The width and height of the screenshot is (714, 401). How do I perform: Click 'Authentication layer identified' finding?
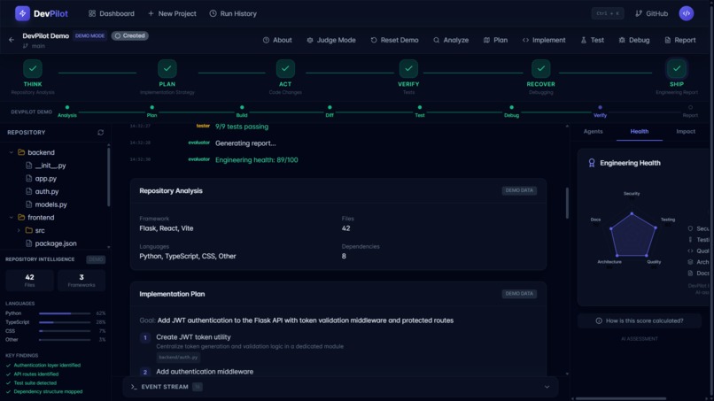coord(47,365)
